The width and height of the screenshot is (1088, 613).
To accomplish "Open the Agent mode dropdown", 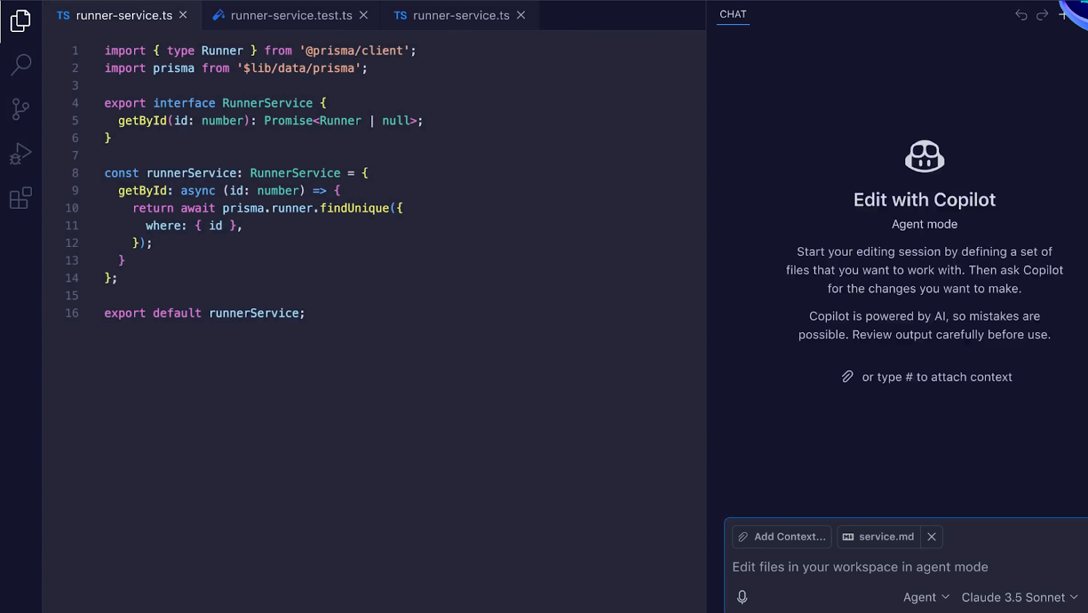I will [x=925, y=597].
